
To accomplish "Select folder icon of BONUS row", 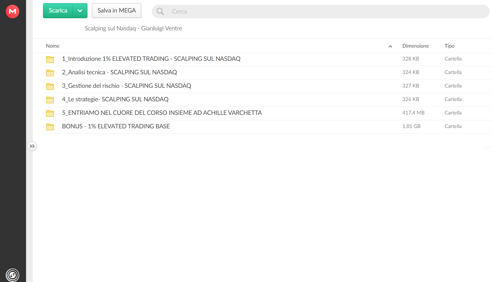I will pos(50,127).
